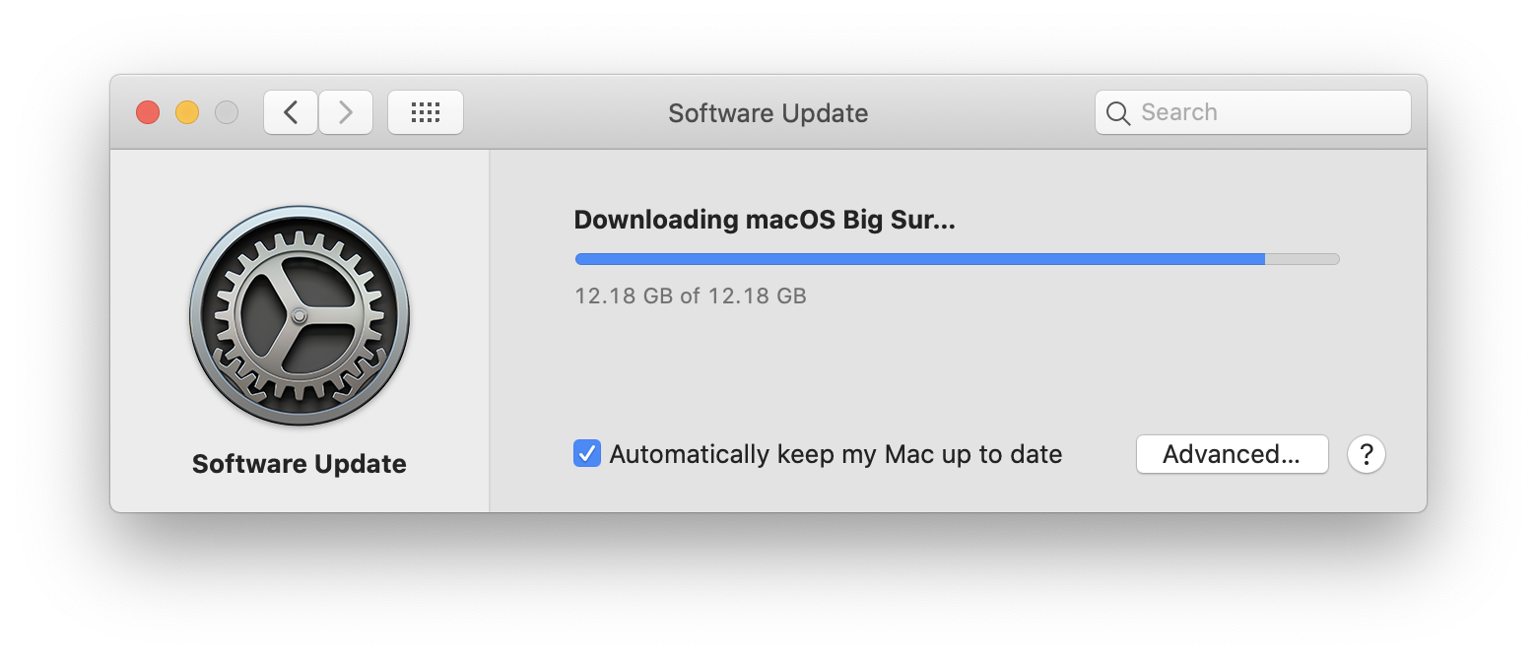Click the "Software Update" window title
Viewport: 1537px width, 658px height.
coord(768,113)
